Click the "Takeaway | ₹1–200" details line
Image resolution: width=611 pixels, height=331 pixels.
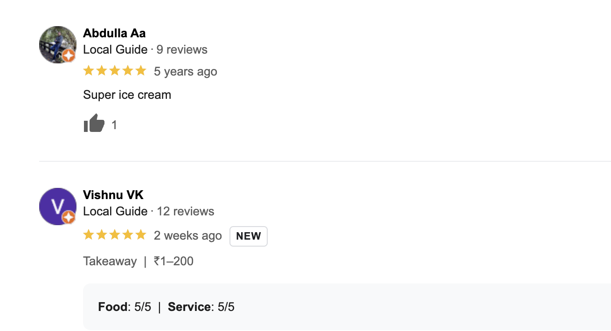[x=138, y=261]
